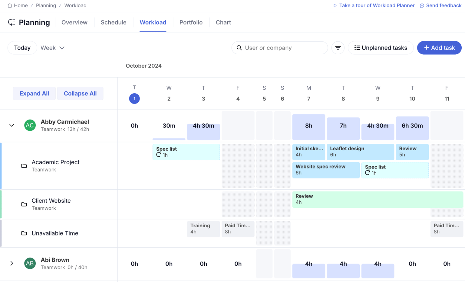Open the Portfolio tab
Screen dimensions: 465x282
coord(191,22)
